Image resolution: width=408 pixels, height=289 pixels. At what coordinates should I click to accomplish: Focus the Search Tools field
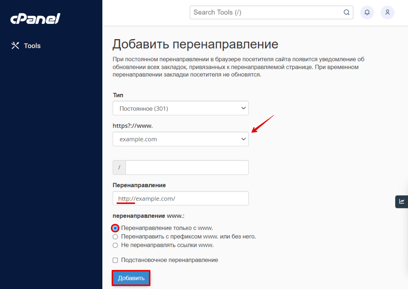pos(266,12)
